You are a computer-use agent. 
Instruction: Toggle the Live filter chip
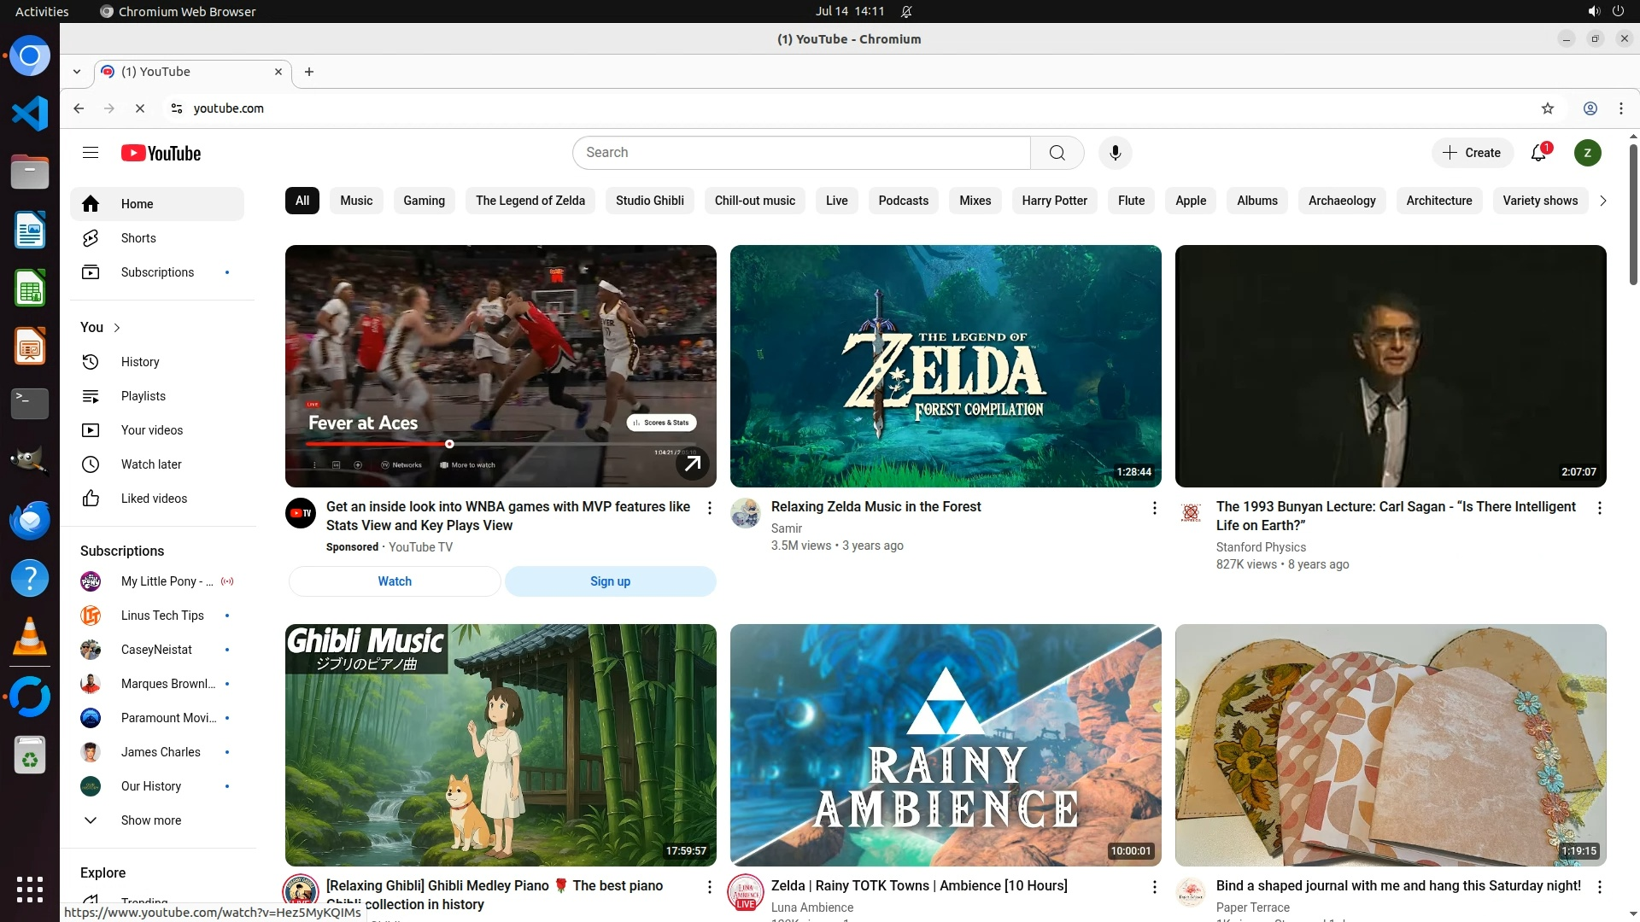pyautogui.click(x=836, y=201)
